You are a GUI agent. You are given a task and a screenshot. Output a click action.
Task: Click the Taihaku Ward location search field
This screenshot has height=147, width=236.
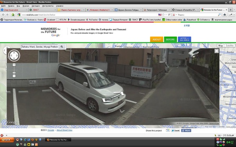pyautogui.click(x=40, y=47)
